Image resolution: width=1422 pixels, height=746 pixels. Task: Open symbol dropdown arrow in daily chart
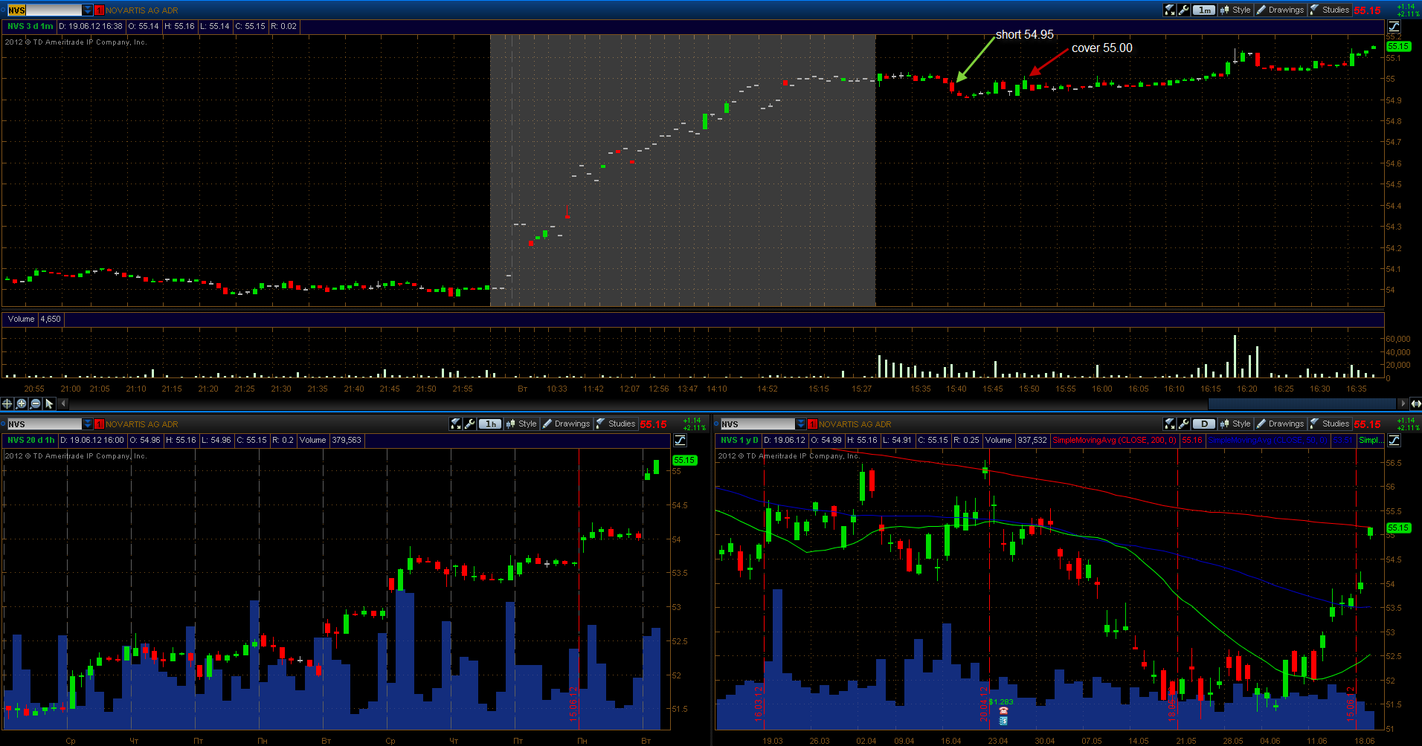coord(801,424)
